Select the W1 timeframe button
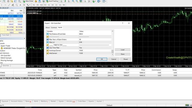Viewport: 192px width, 108px height. [60, 5]
